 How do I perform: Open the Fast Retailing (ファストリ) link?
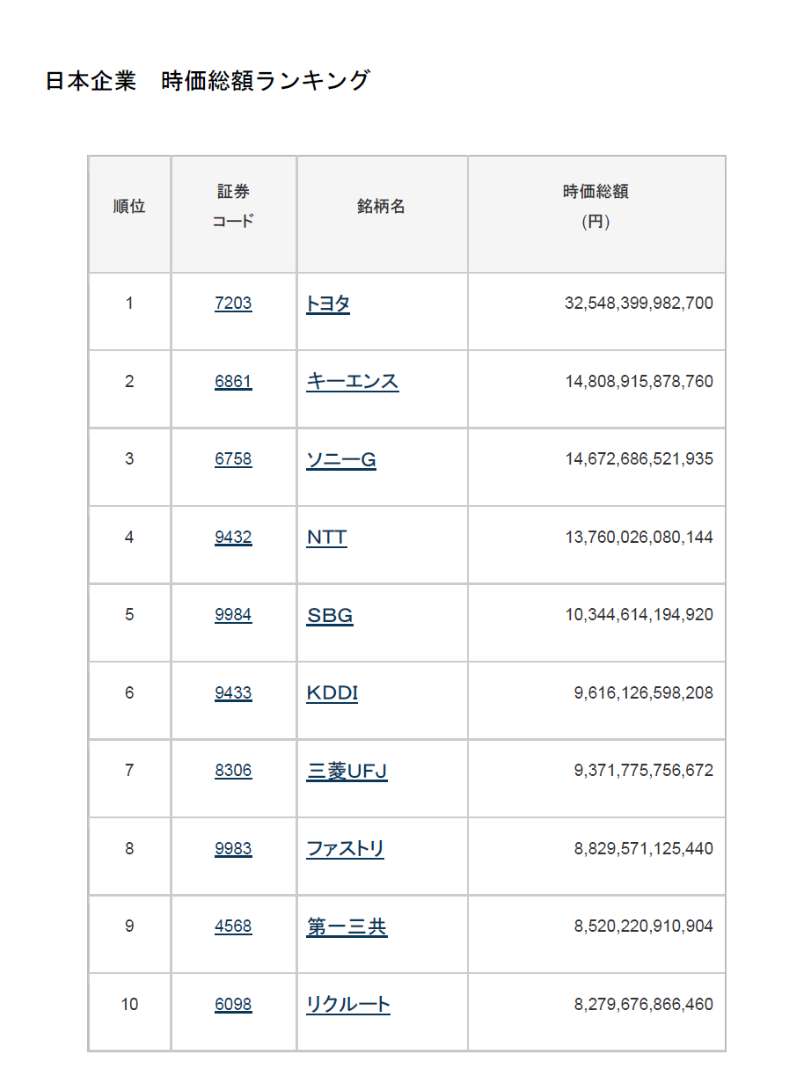tap(345, 849)
